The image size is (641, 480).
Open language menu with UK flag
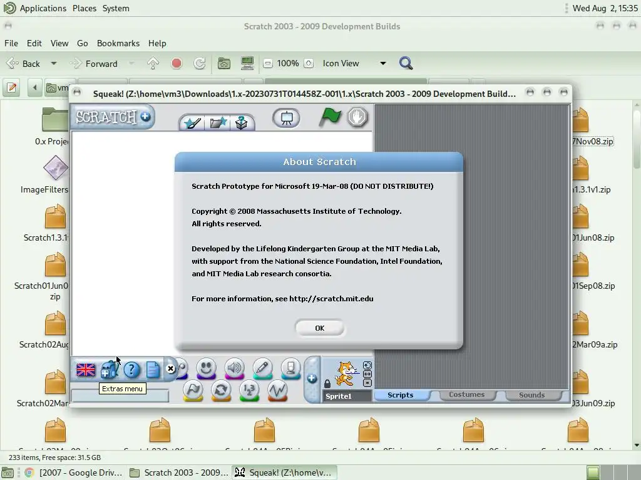pos(85,370)
